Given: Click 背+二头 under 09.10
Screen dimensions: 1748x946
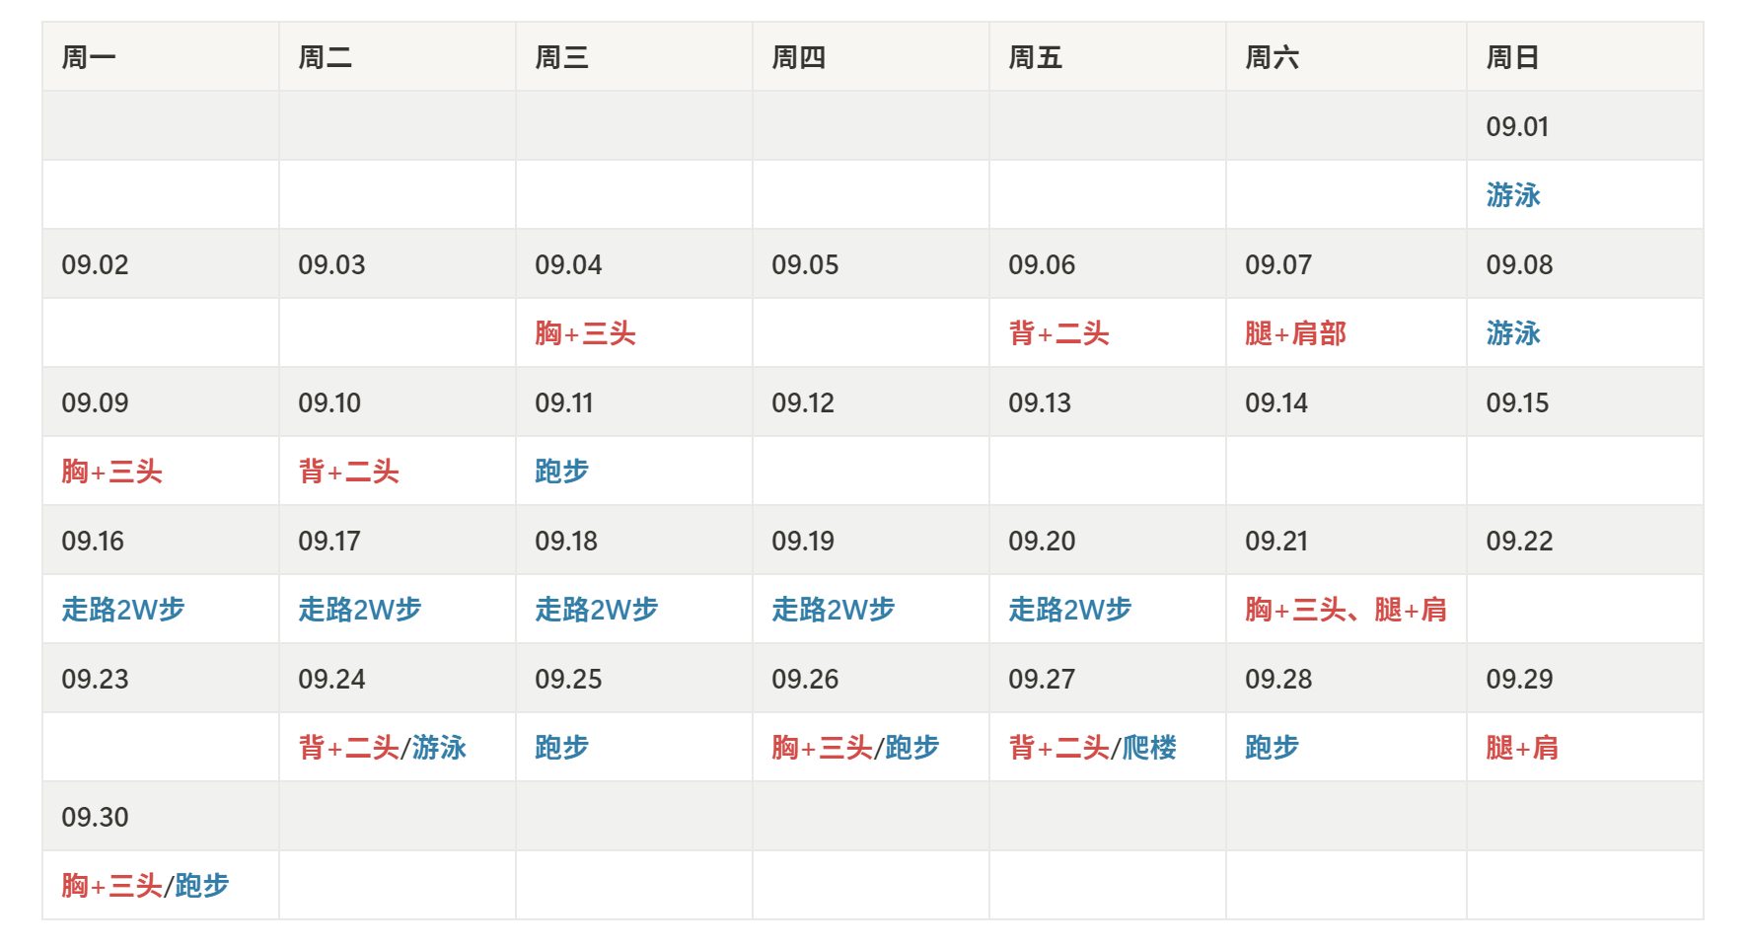Looking at the screenshot, I should pos(348,472).
